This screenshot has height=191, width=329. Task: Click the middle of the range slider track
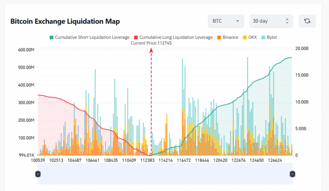[x=165, y=174]
